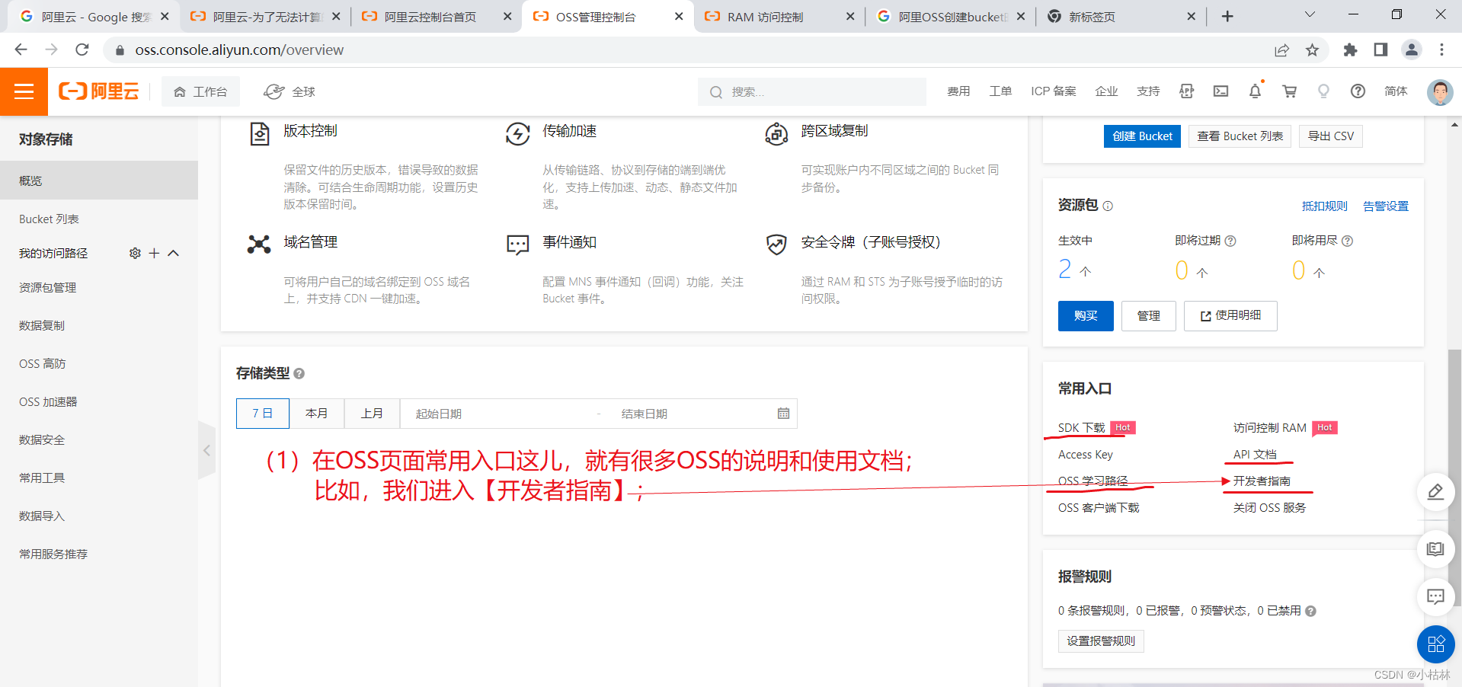Select the 本月 time range tab

point(316,413)
